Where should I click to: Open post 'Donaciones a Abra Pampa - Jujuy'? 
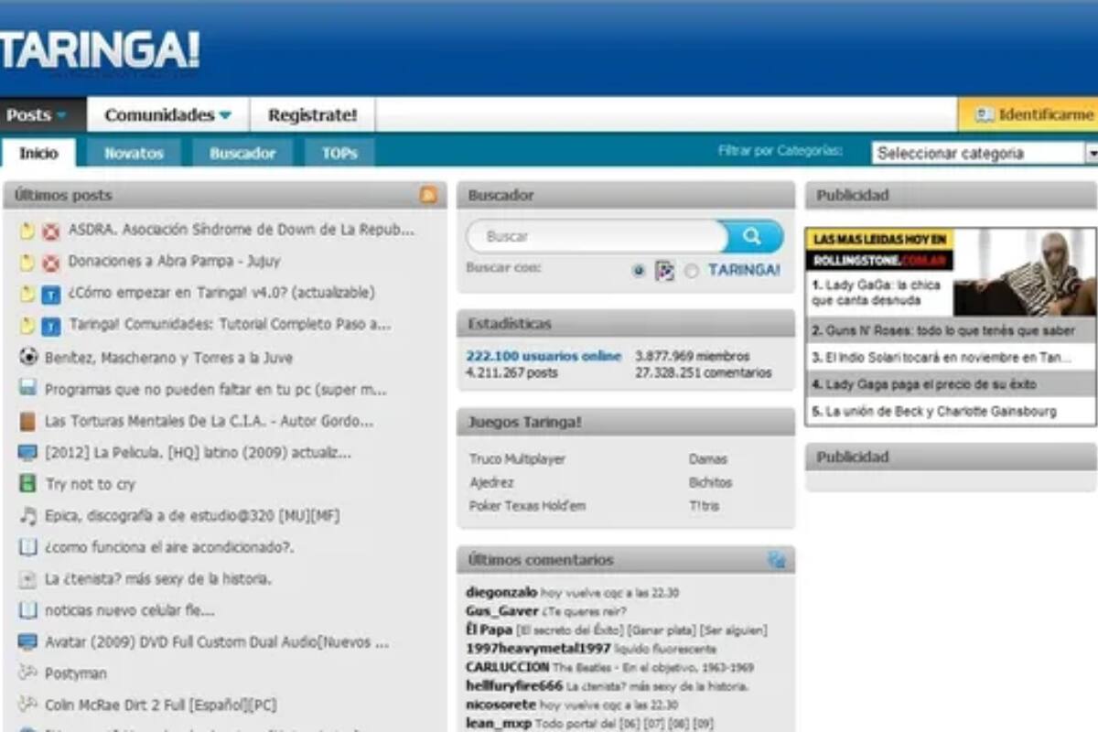(174, 262)
